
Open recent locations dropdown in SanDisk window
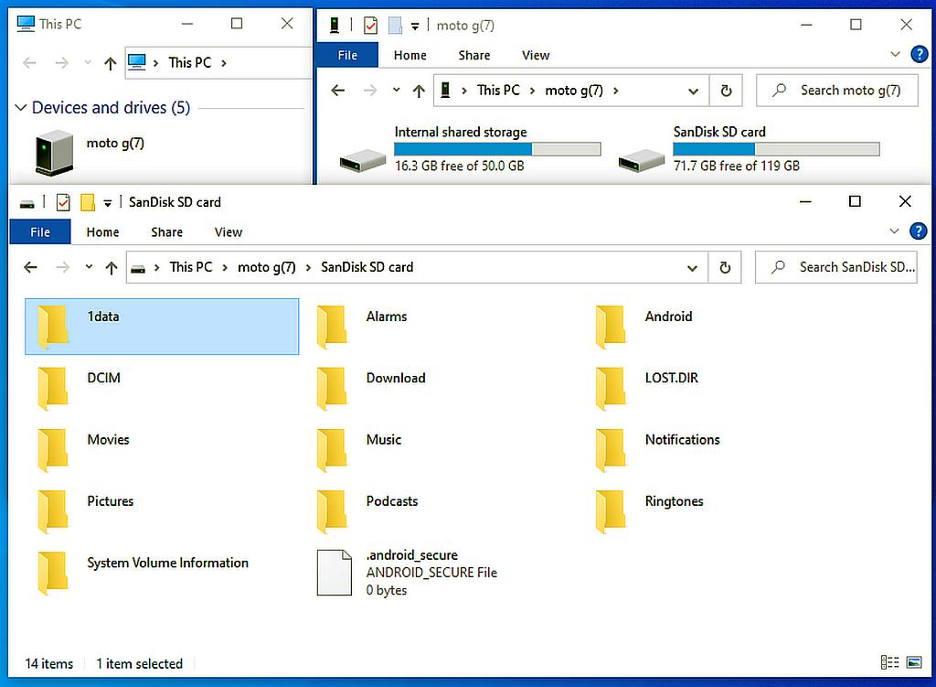[x=89, y=267]
